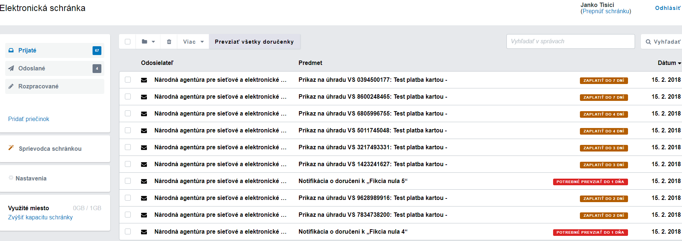Click Zaplatiť do 4 dní tag on VS 6805996755
This screenshot has width=682, height=241.
click(x=604, y=114)
